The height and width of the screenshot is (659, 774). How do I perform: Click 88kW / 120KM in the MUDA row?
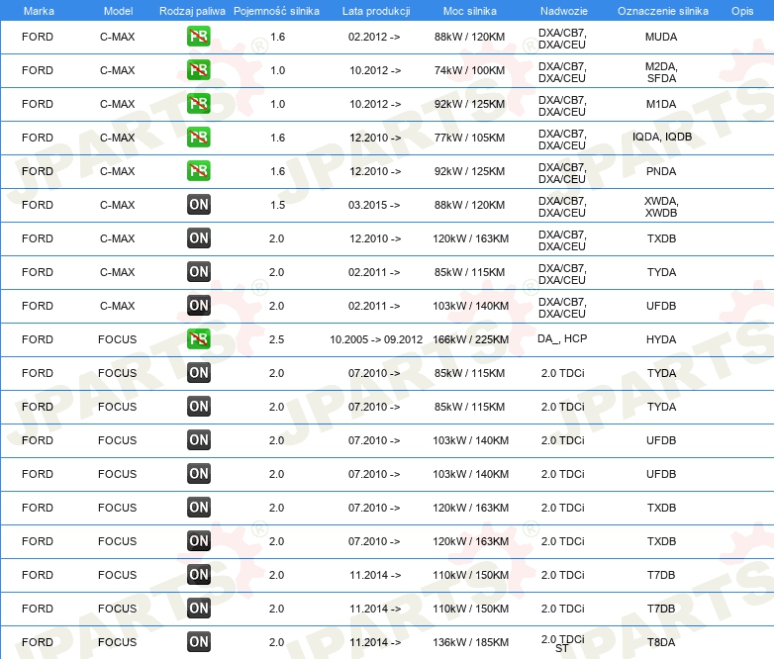pos(469,37)
